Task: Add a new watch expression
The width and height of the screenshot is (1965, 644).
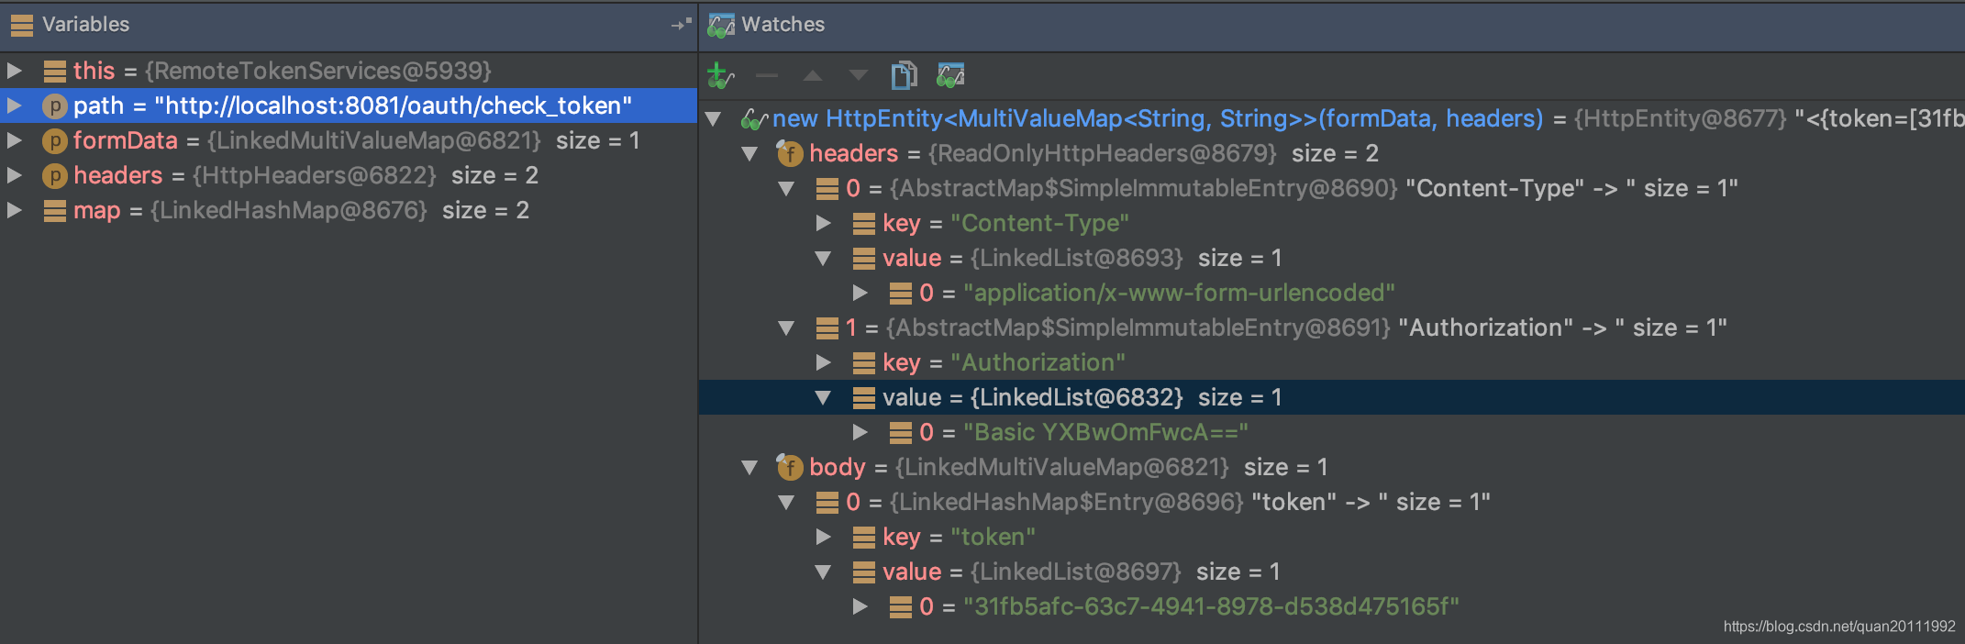Action: point(721,76)
